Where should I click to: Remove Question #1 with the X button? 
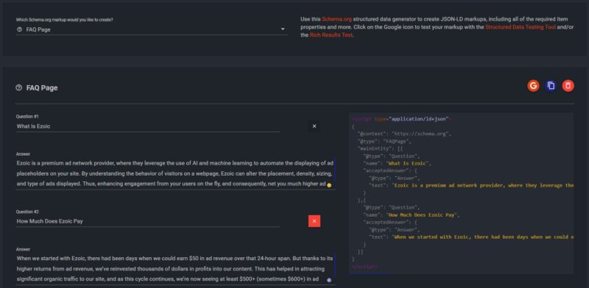[x=314, y=126]
